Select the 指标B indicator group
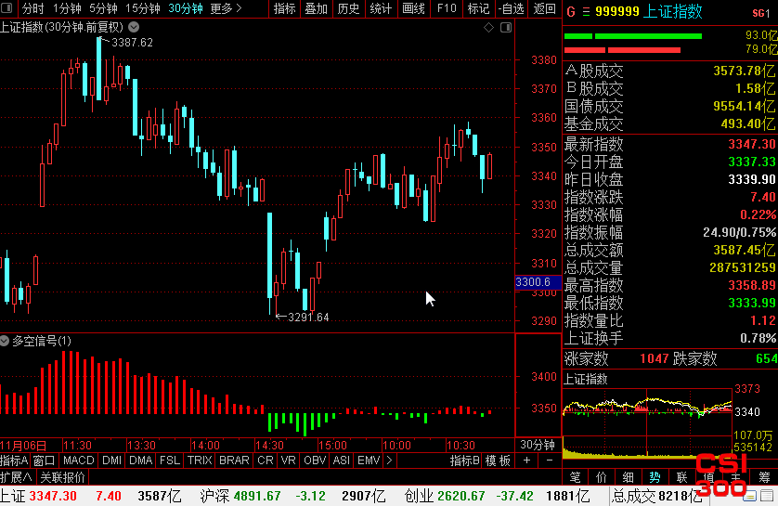The image size is (778, 506). (464, 461)
